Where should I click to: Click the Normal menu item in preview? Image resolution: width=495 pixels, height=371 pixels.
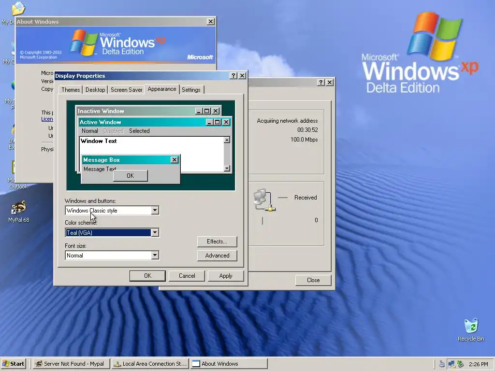pos(89,131)
